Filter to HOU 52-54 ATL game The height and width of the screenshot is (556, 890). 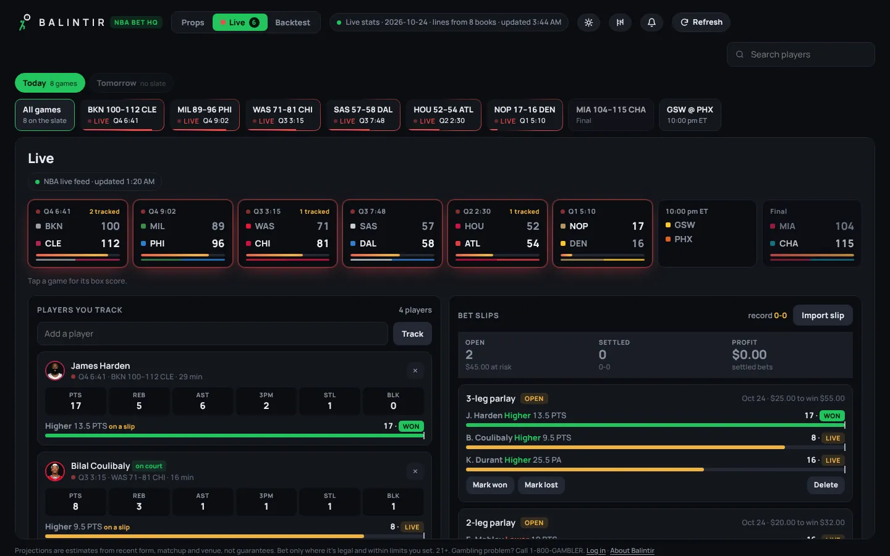[443, 115]
